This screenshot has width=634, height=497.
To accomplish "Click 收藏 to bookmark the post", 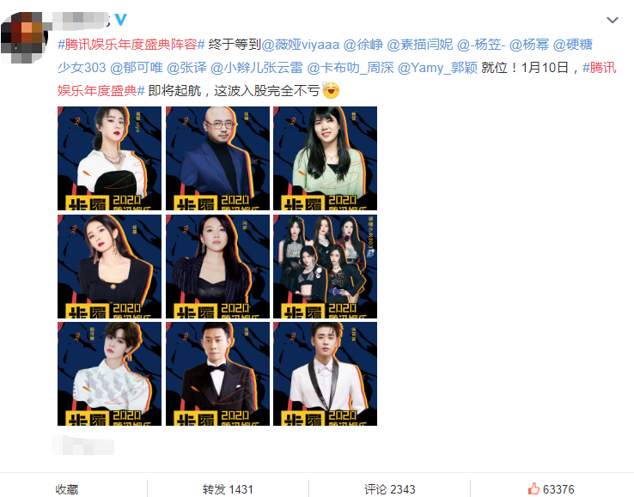I will pos(67,489).
